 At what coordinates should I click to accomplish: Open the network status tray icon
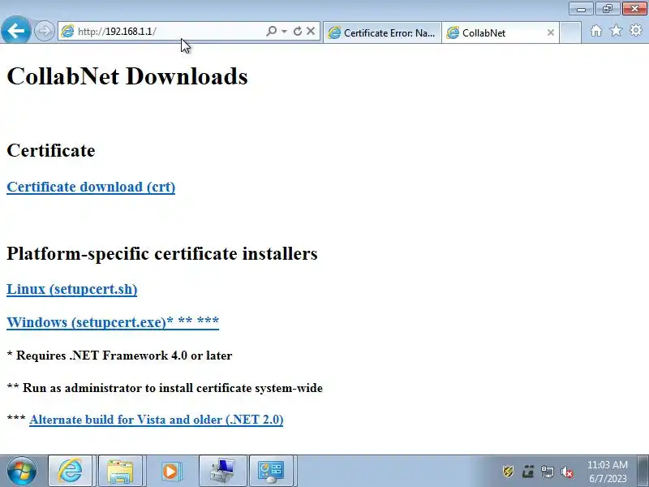pyautogui.click(x=547, y=472)
